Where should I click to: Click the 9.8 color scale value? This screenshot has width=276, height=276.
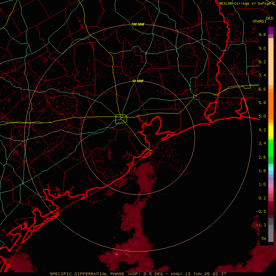pos(262,34)
